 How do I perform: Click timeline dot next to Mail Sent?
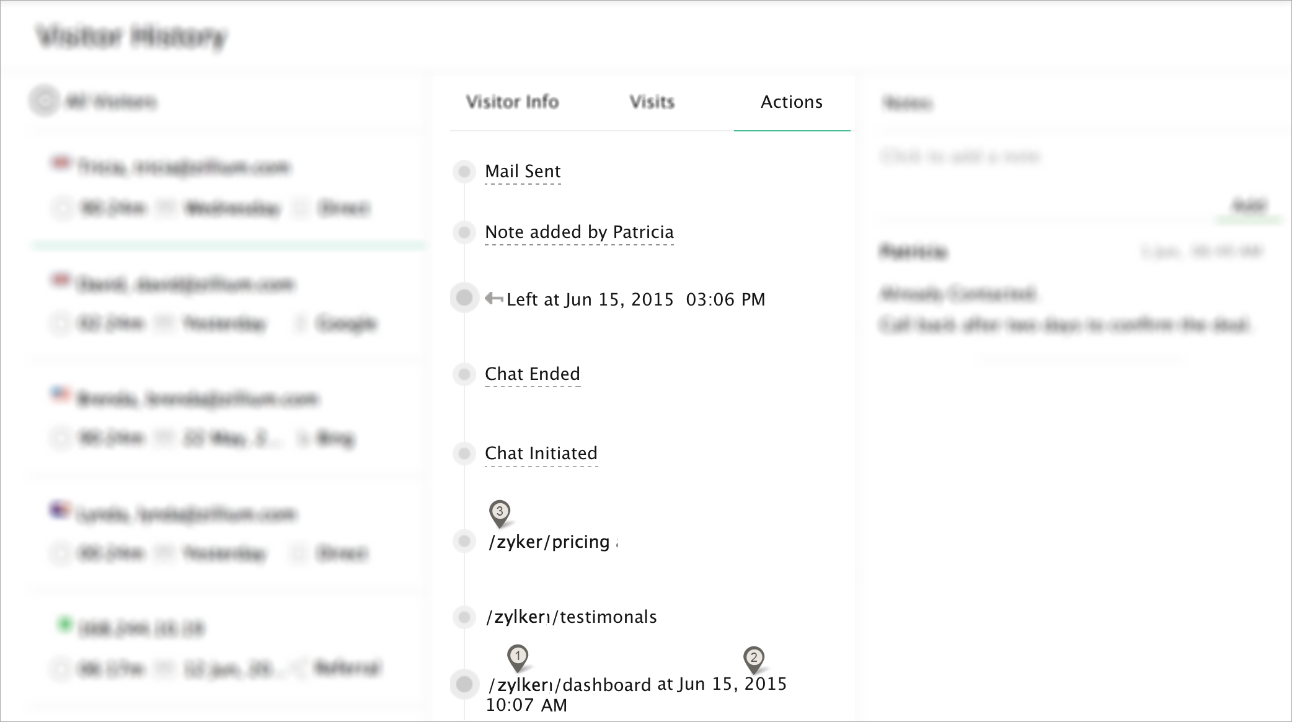pyautogui.click(x=464, y=172)
